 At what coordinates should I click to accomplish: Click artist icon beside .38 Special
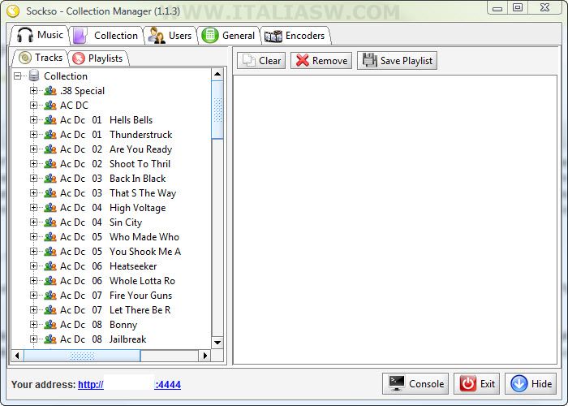coord(50,91)
